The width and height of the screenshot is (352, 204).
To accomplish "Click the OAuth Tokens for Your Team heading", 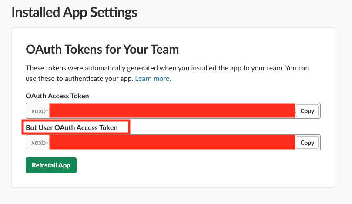I will pyautogui.click(x=102, y=49).
